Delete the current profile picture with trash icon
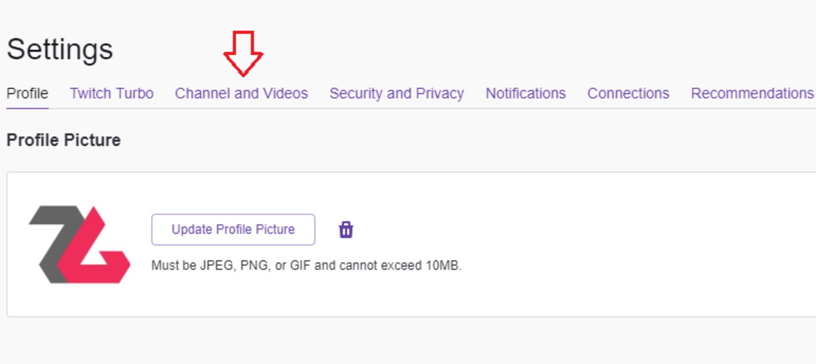The height and width of the screenshot is (364, 816). tap(346, 230)
